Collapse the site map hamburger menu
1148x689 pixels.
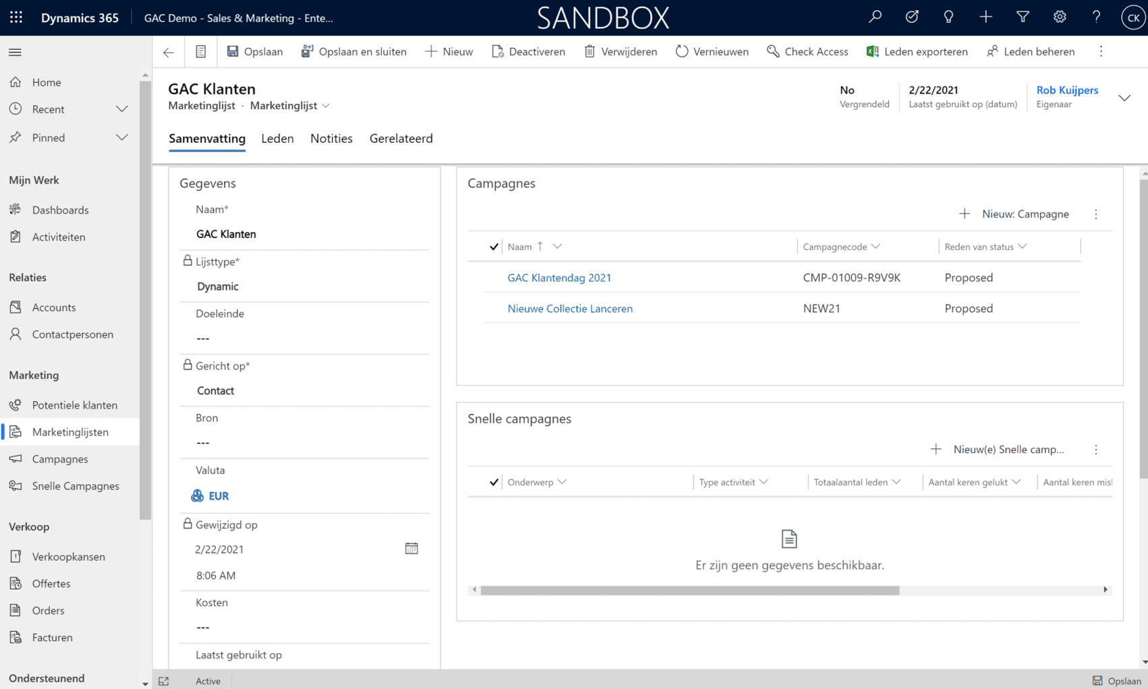pos(15,52)
